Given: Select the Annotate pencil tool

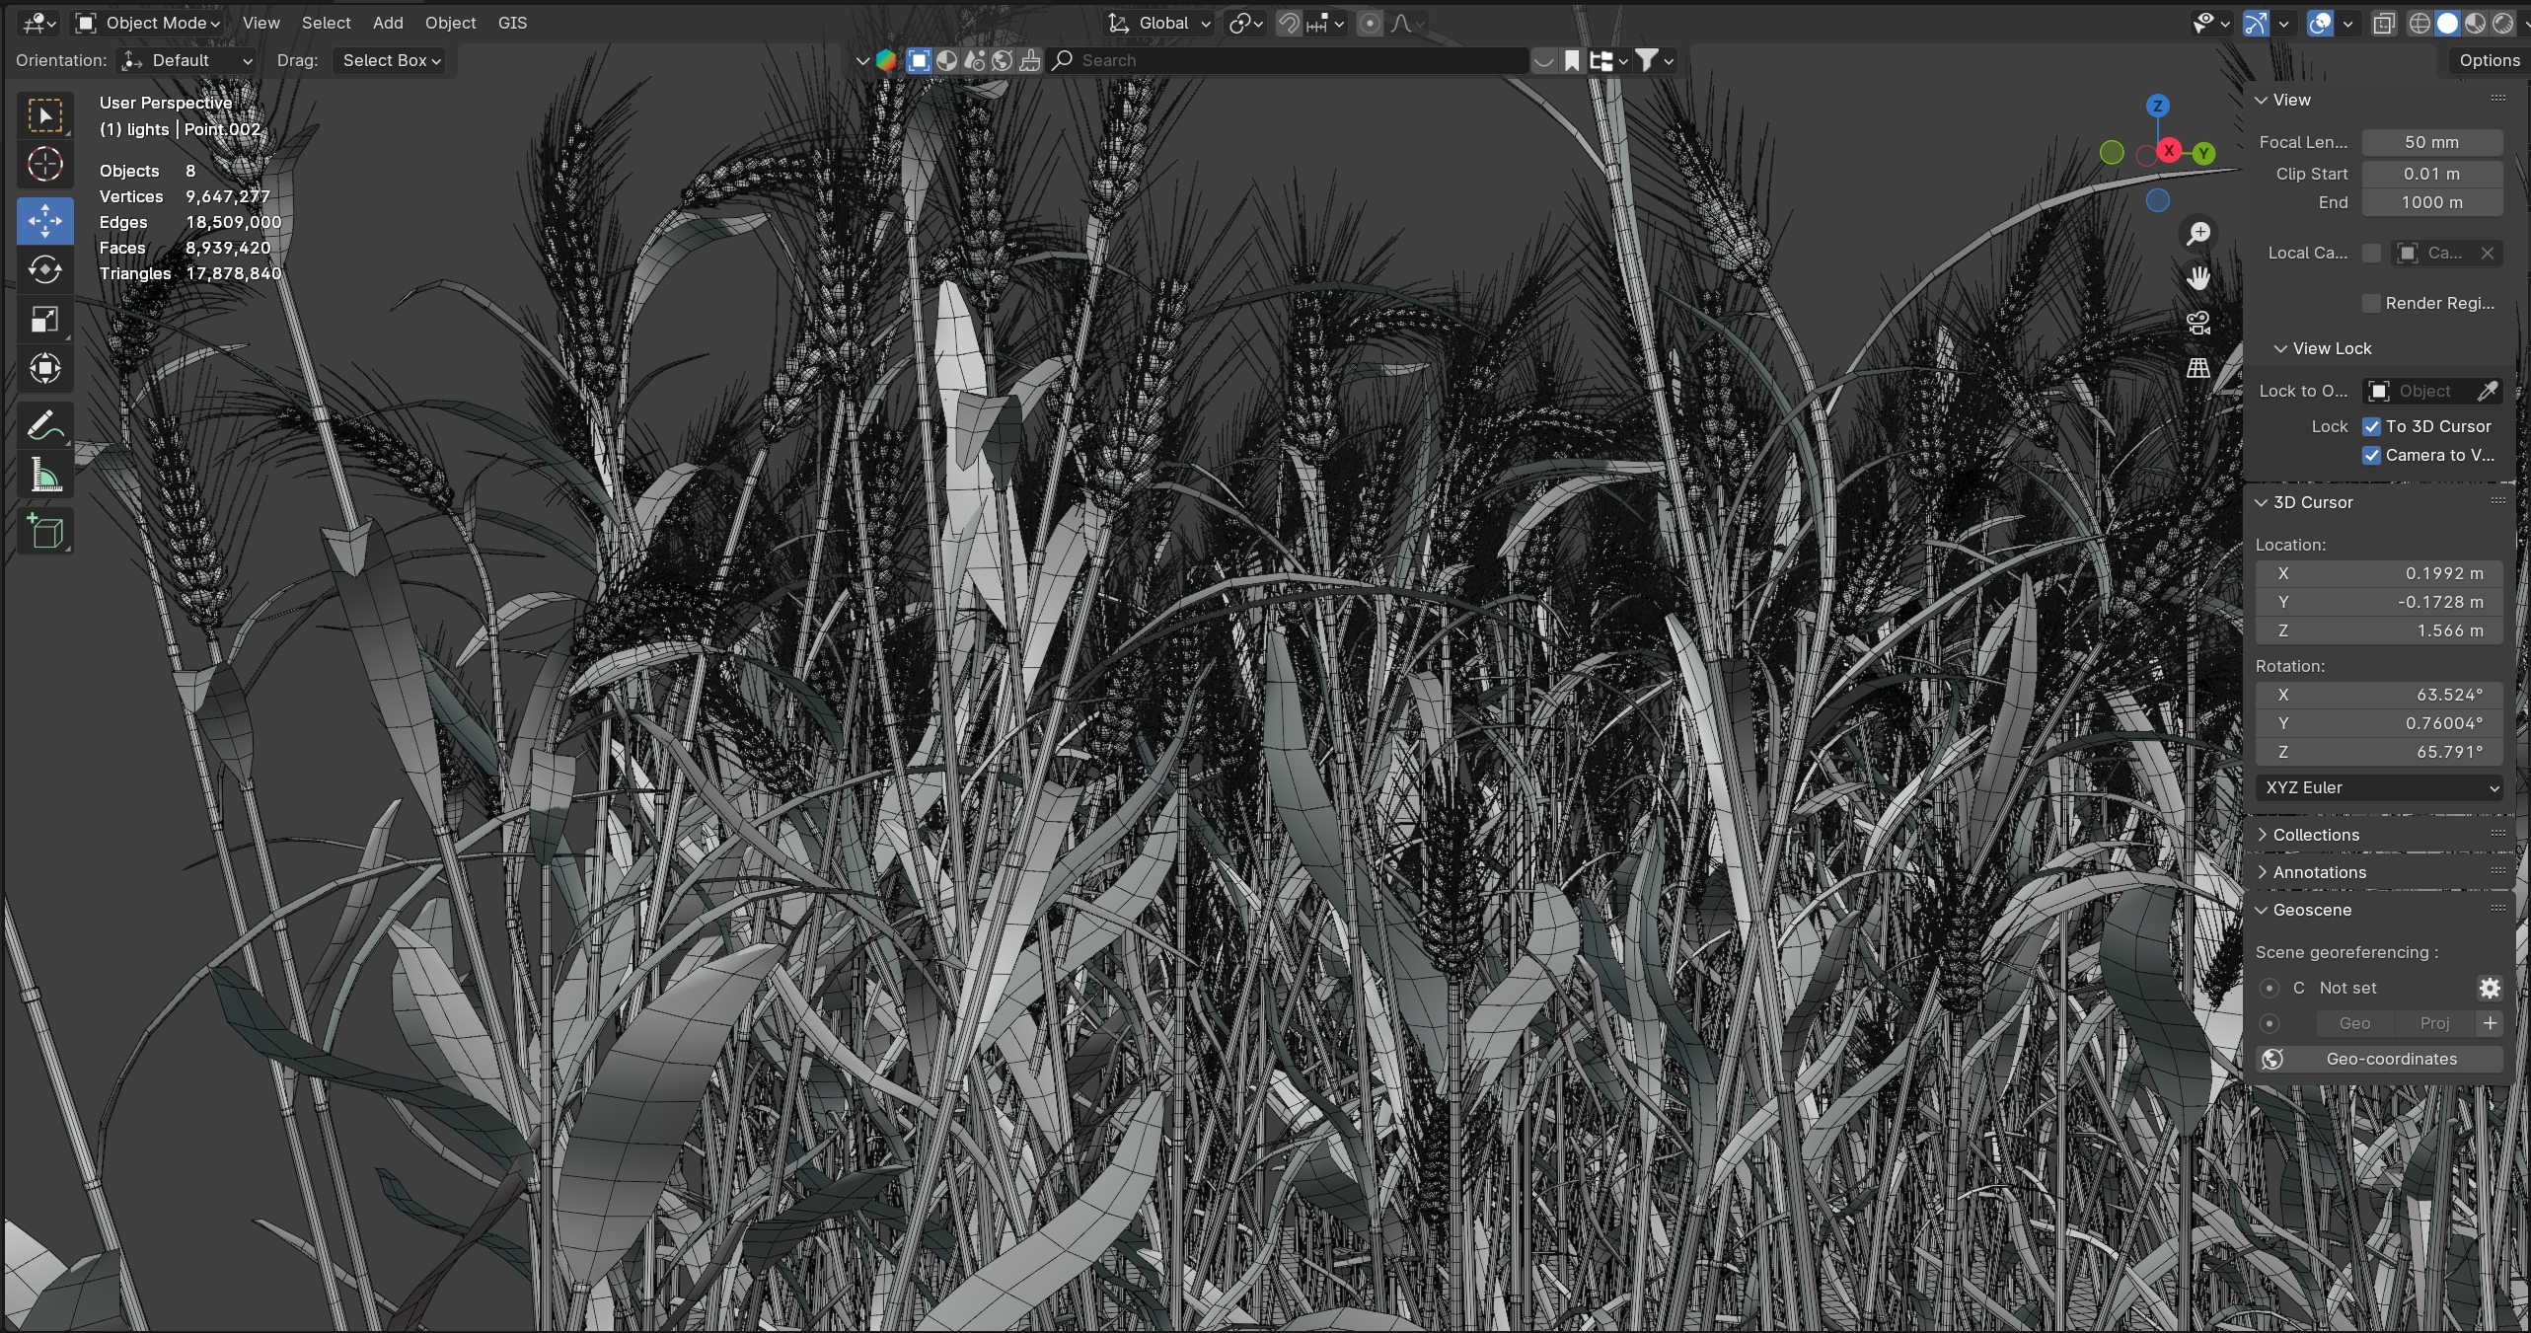Looking at the screenshot, I should pos(44,426).
